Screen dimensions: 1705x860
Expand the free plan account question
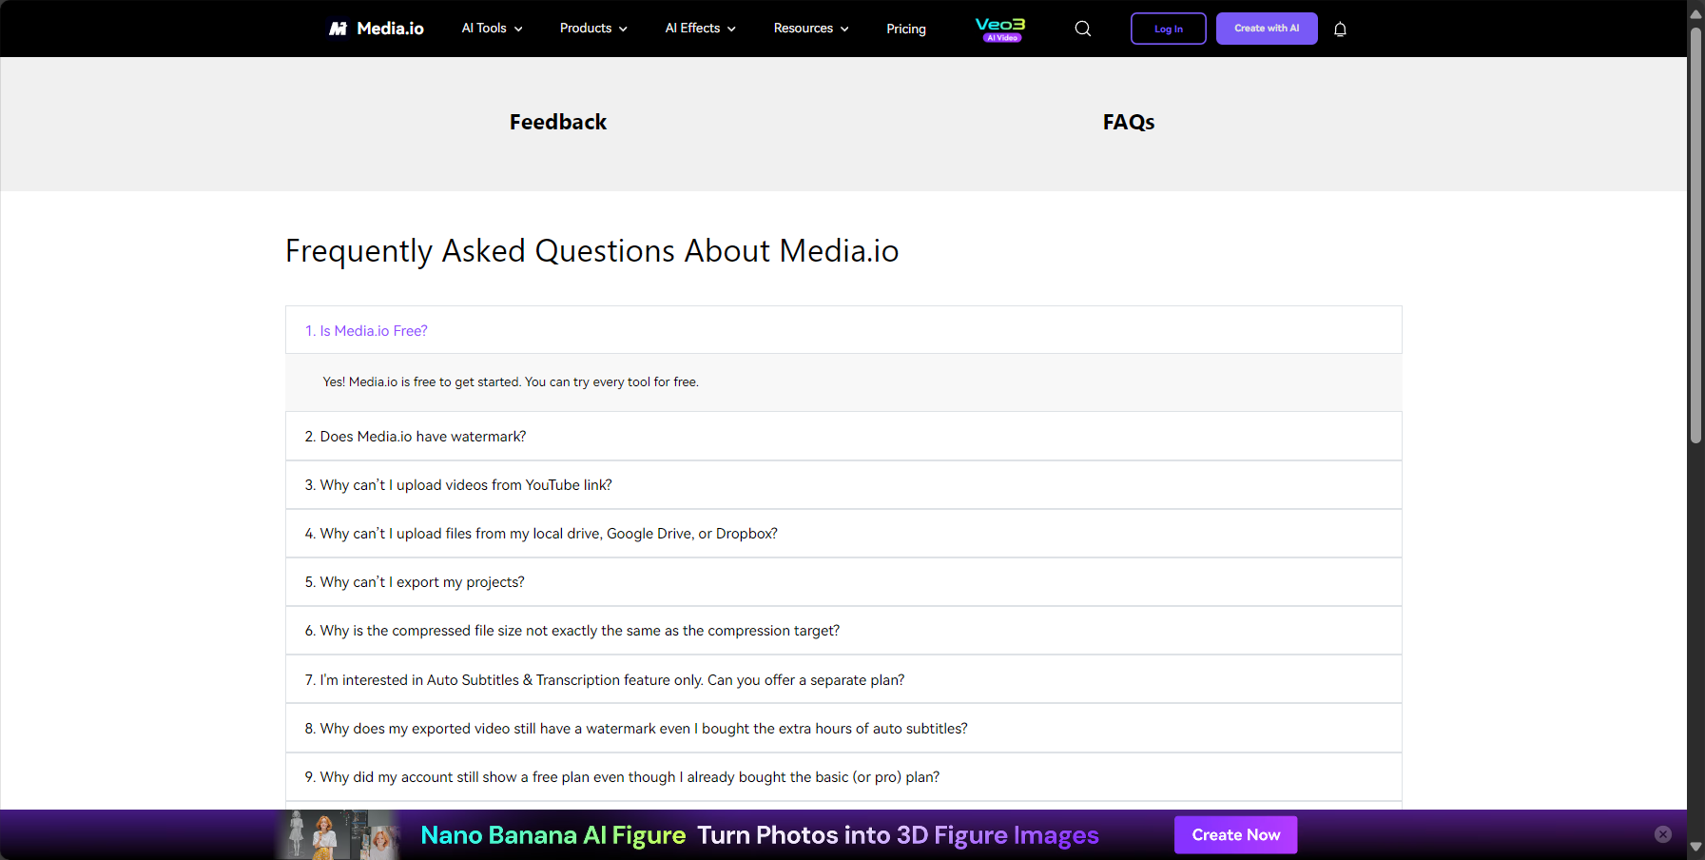[x=843, y=777]
